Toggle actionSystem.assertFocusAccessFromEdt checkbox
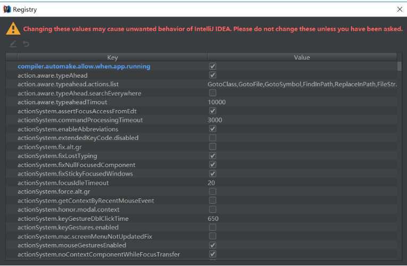This screenshot has width=407, height=266. coord(213,111)
